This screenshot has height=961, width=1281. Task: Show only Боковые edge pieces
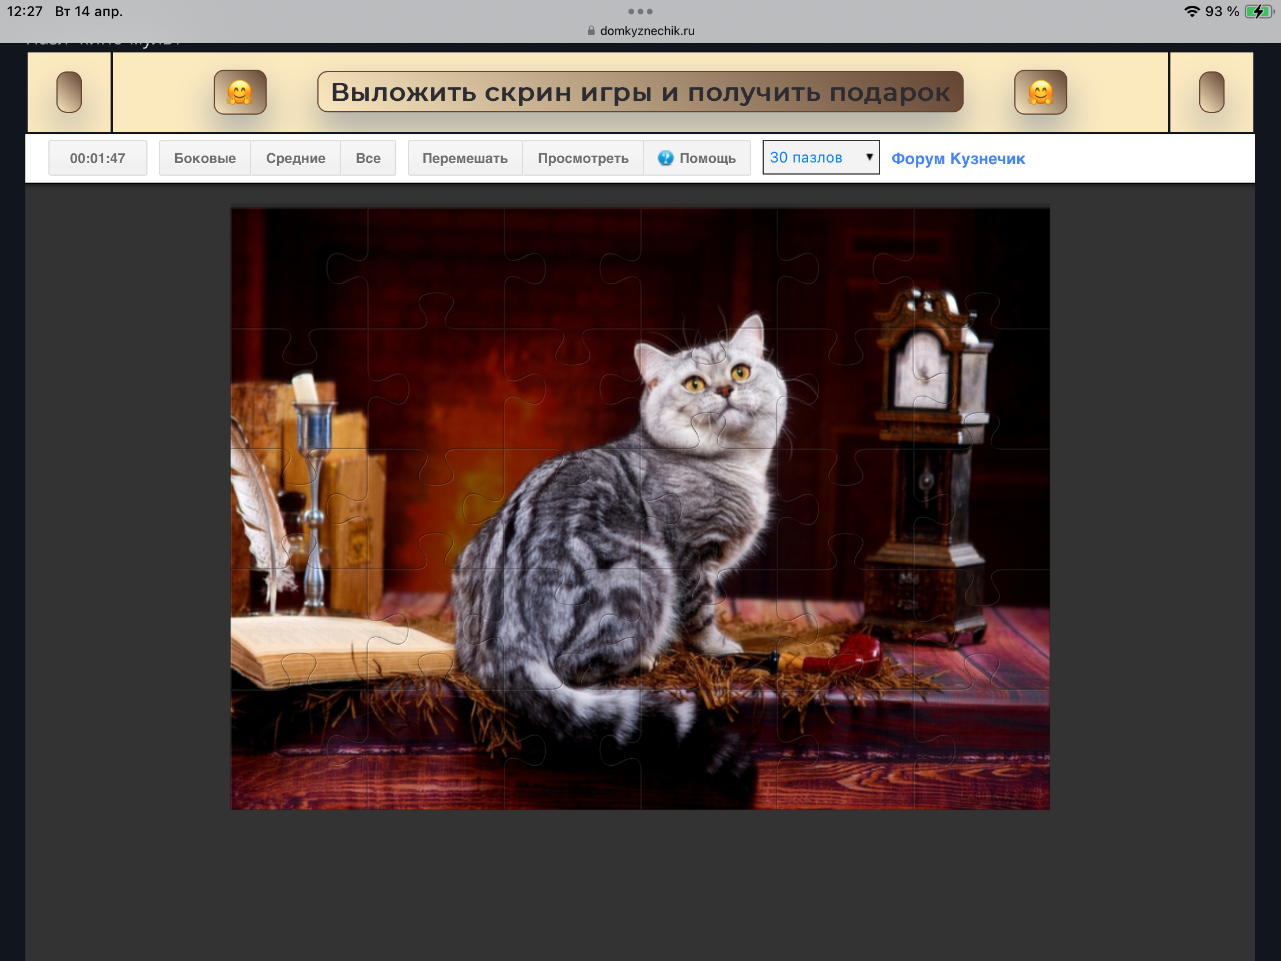click(x=204, y=158)
